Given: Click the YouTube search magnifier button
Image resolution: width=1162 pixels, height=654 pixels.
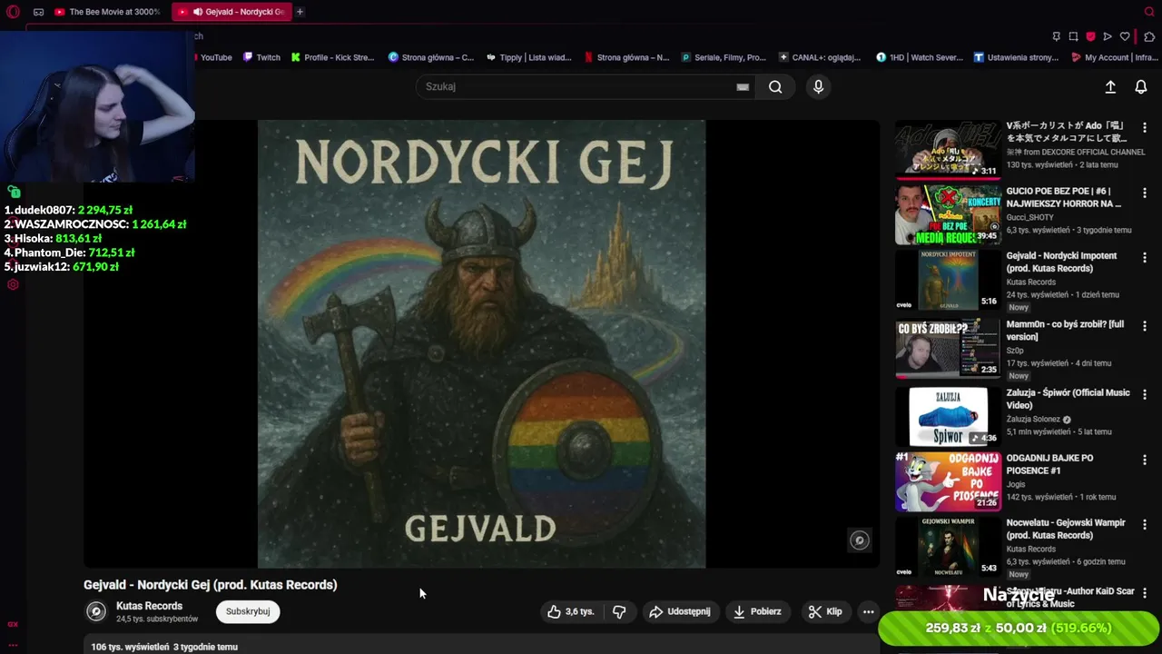Looking at the screenshot, I should click(x=775, y=86).
